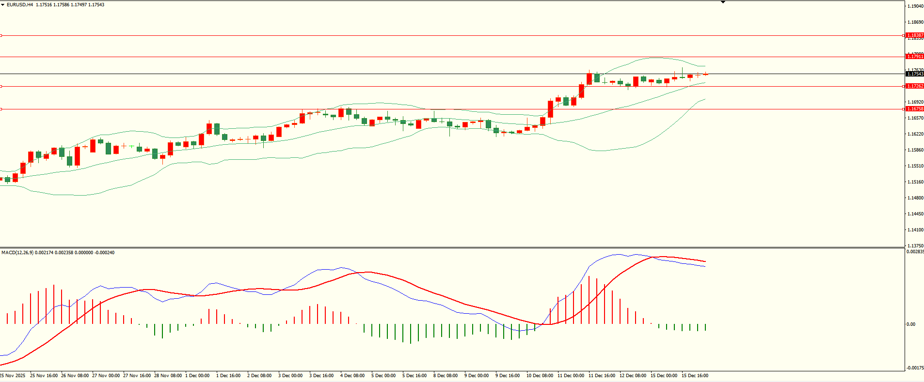Click the MACD(12,26,9) indicator label
The width and height of the screenshot is (924, 382).
tap(17, 253)
